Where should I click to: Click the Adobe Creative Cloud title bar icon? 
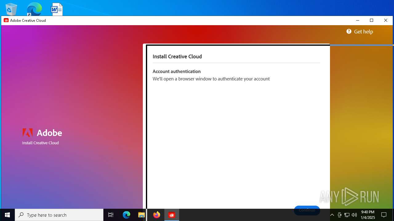click(x=6, y=20)
